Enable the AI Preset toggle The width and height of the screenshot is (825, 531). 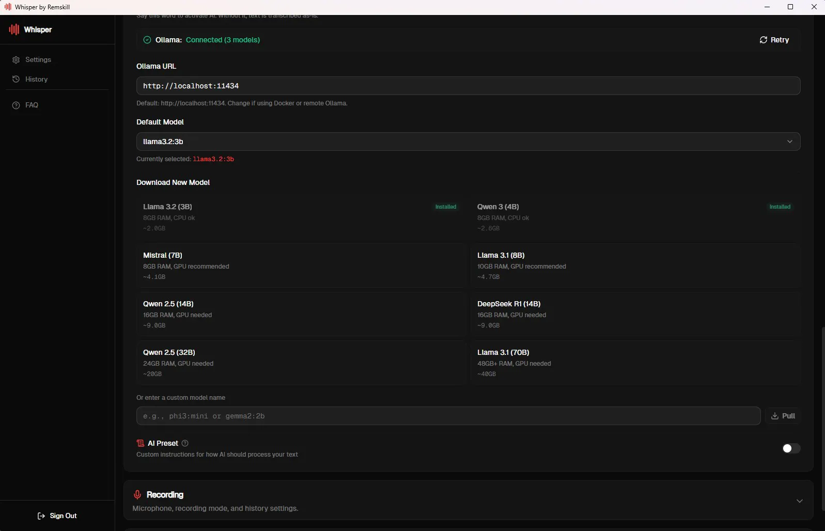(x=791, y=448)
